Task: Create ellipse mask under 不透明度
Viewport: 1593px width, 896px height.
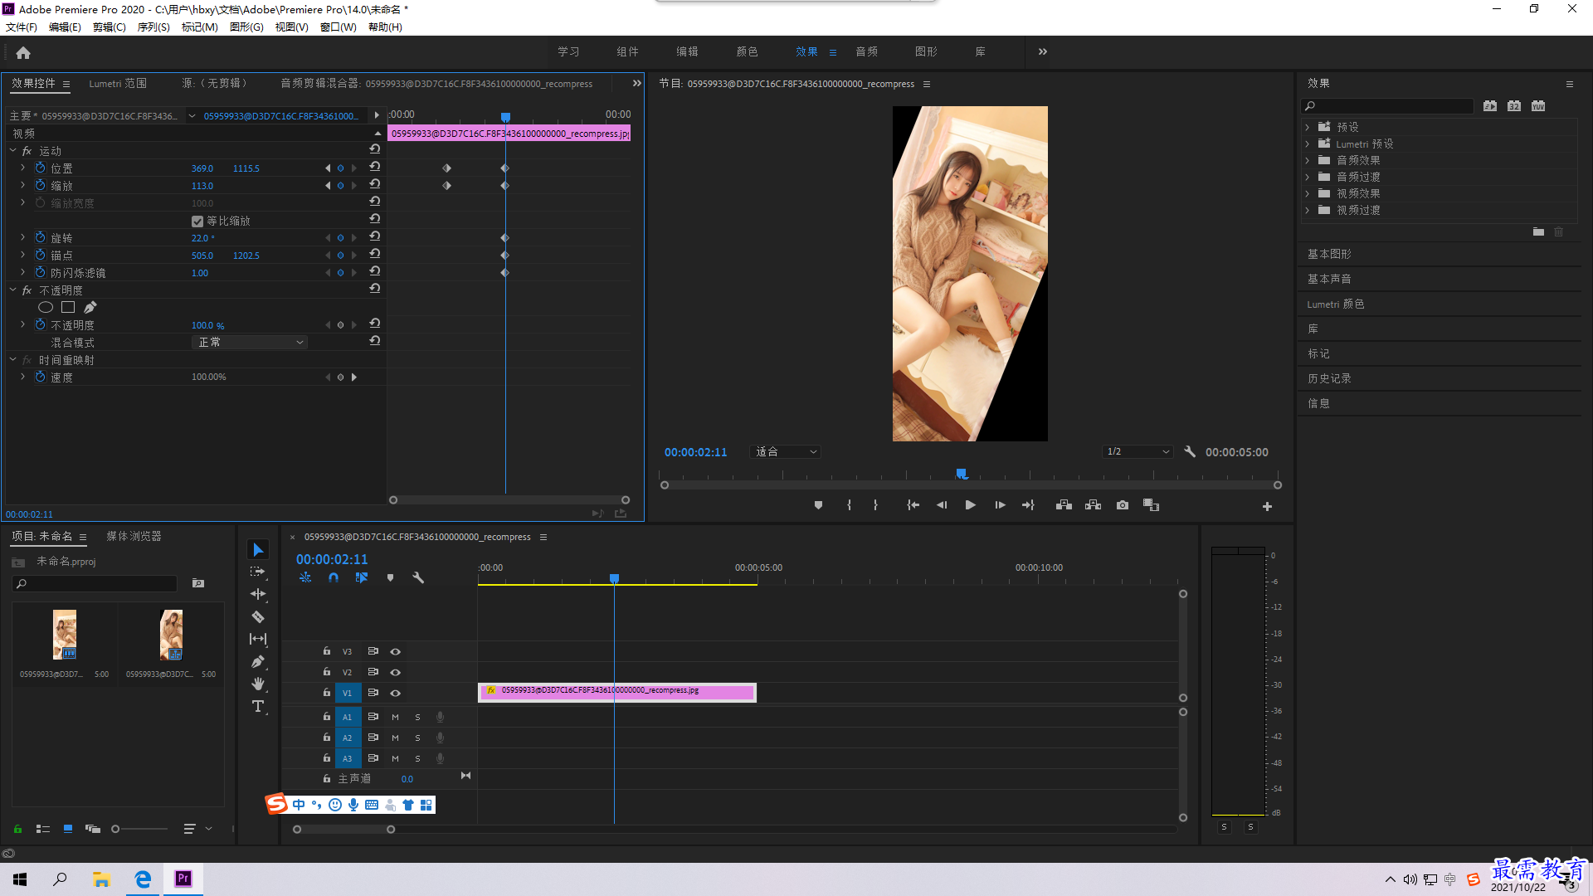Action: 46,307
